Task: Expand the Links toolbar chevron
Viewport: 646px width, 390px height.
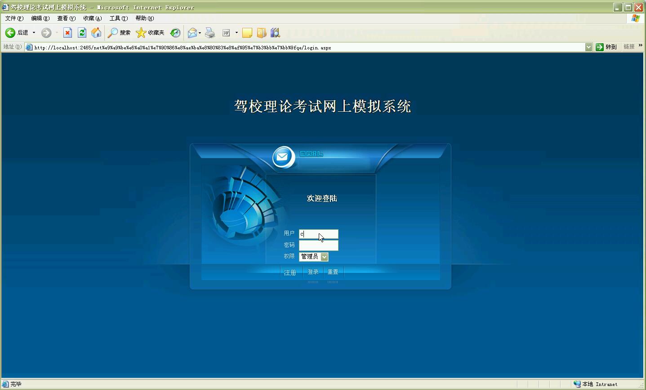Action: tap(641, 46)
